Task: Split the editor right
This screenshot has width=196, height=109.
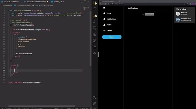Action: click(x=85, y=1)
